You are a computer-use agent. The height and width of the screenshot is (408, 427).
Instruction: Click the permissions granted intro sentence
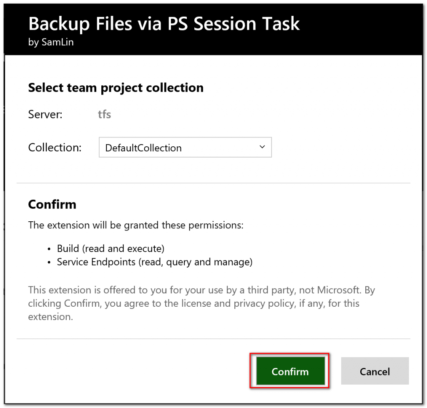(x=136, y=225)
